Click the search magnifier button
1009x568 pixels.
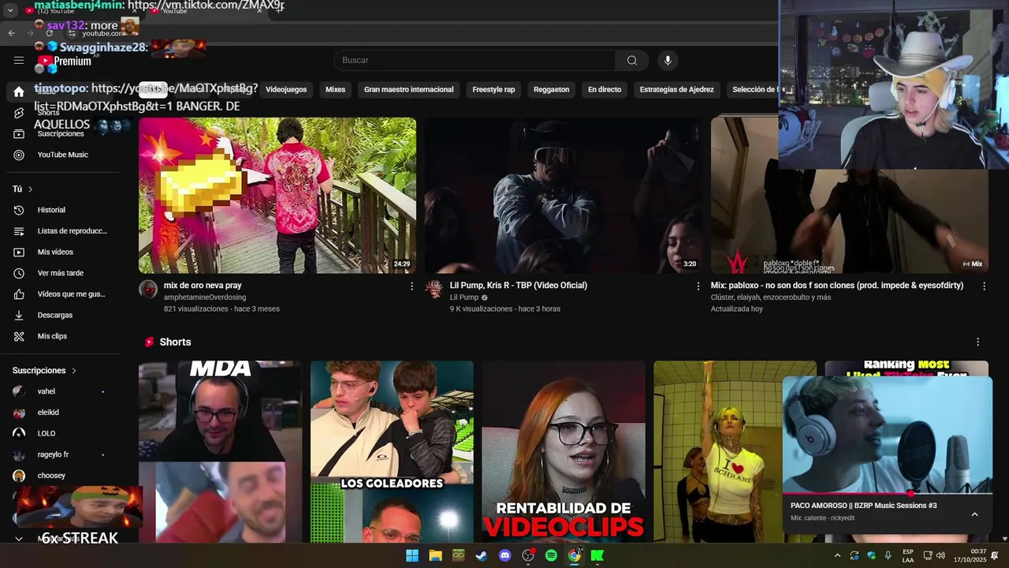(632, 61)
